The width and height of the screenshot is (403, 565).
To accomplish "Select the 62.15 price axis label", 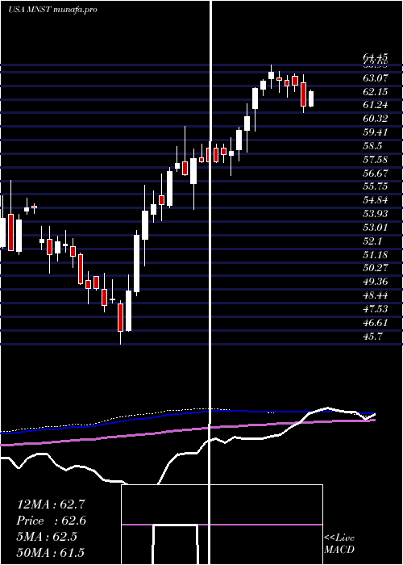I will pyautogui.click(x=376, y=91).
